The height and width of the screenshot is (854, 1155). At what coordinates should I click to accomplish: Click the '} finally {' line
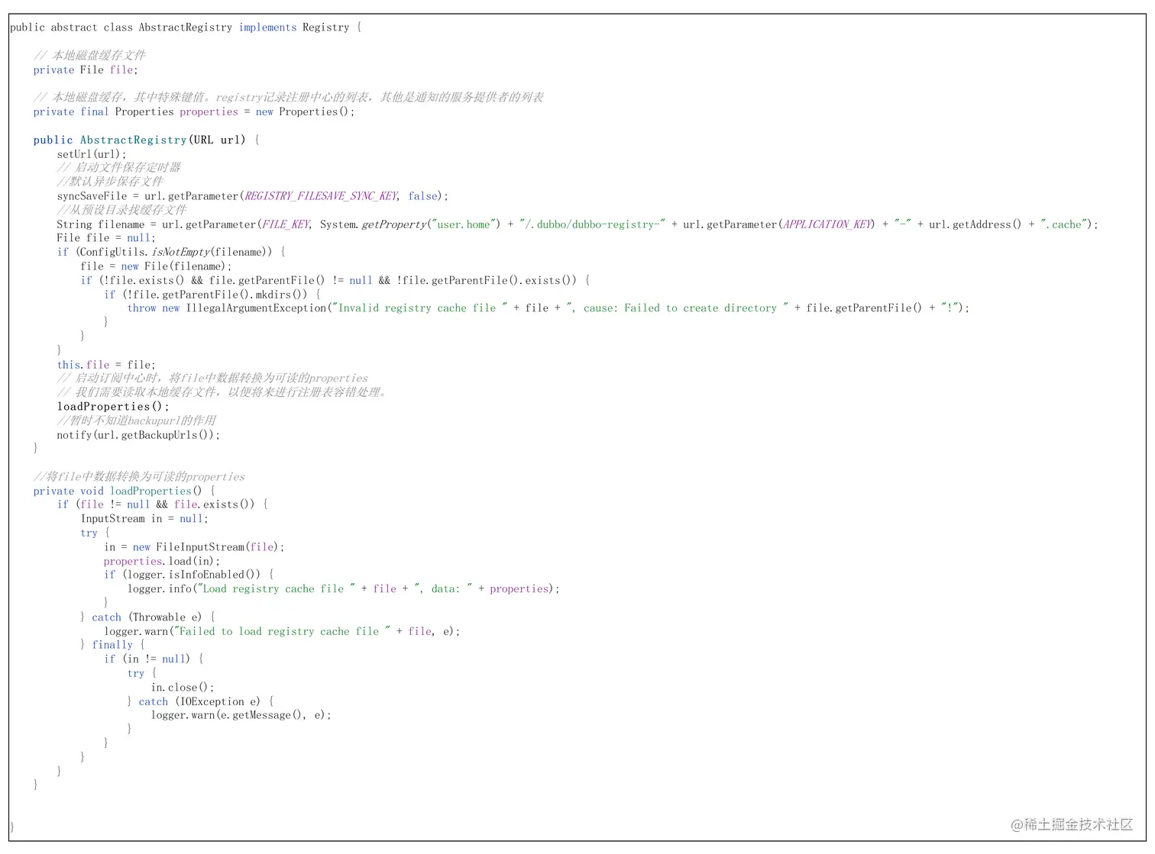pyautogui.click(x=112, y=645)
